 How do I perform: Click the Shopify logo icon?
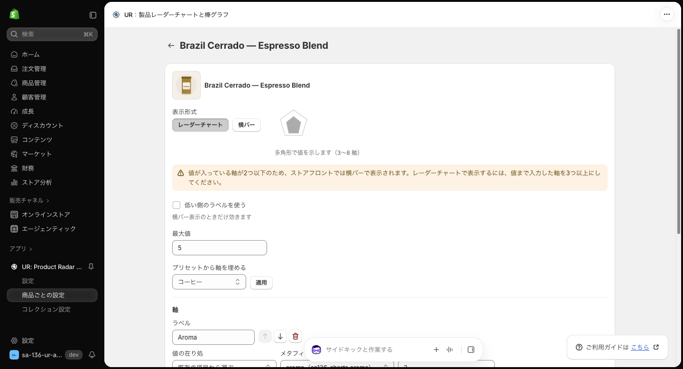pos(14,14)
